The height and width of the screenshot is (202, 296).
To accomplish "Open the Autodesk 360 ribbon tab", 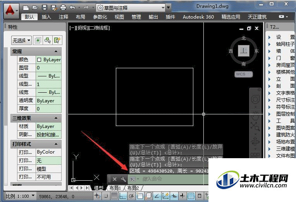I will [x=198, y=17].
